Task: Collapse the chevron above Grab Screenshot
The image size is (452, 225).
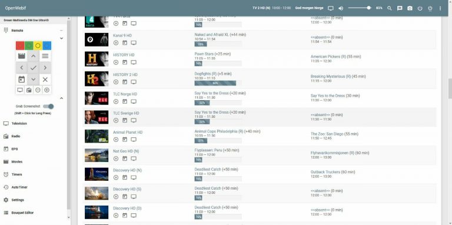Action: click(61, 98)
